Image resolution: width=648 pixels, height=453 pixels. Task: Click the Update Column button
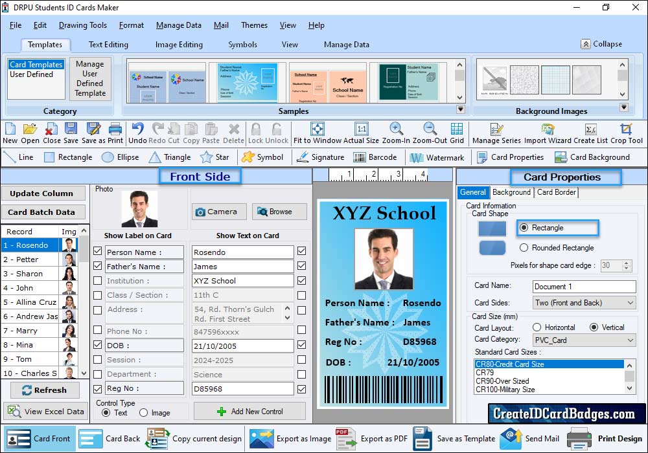(x=43, y=193)
